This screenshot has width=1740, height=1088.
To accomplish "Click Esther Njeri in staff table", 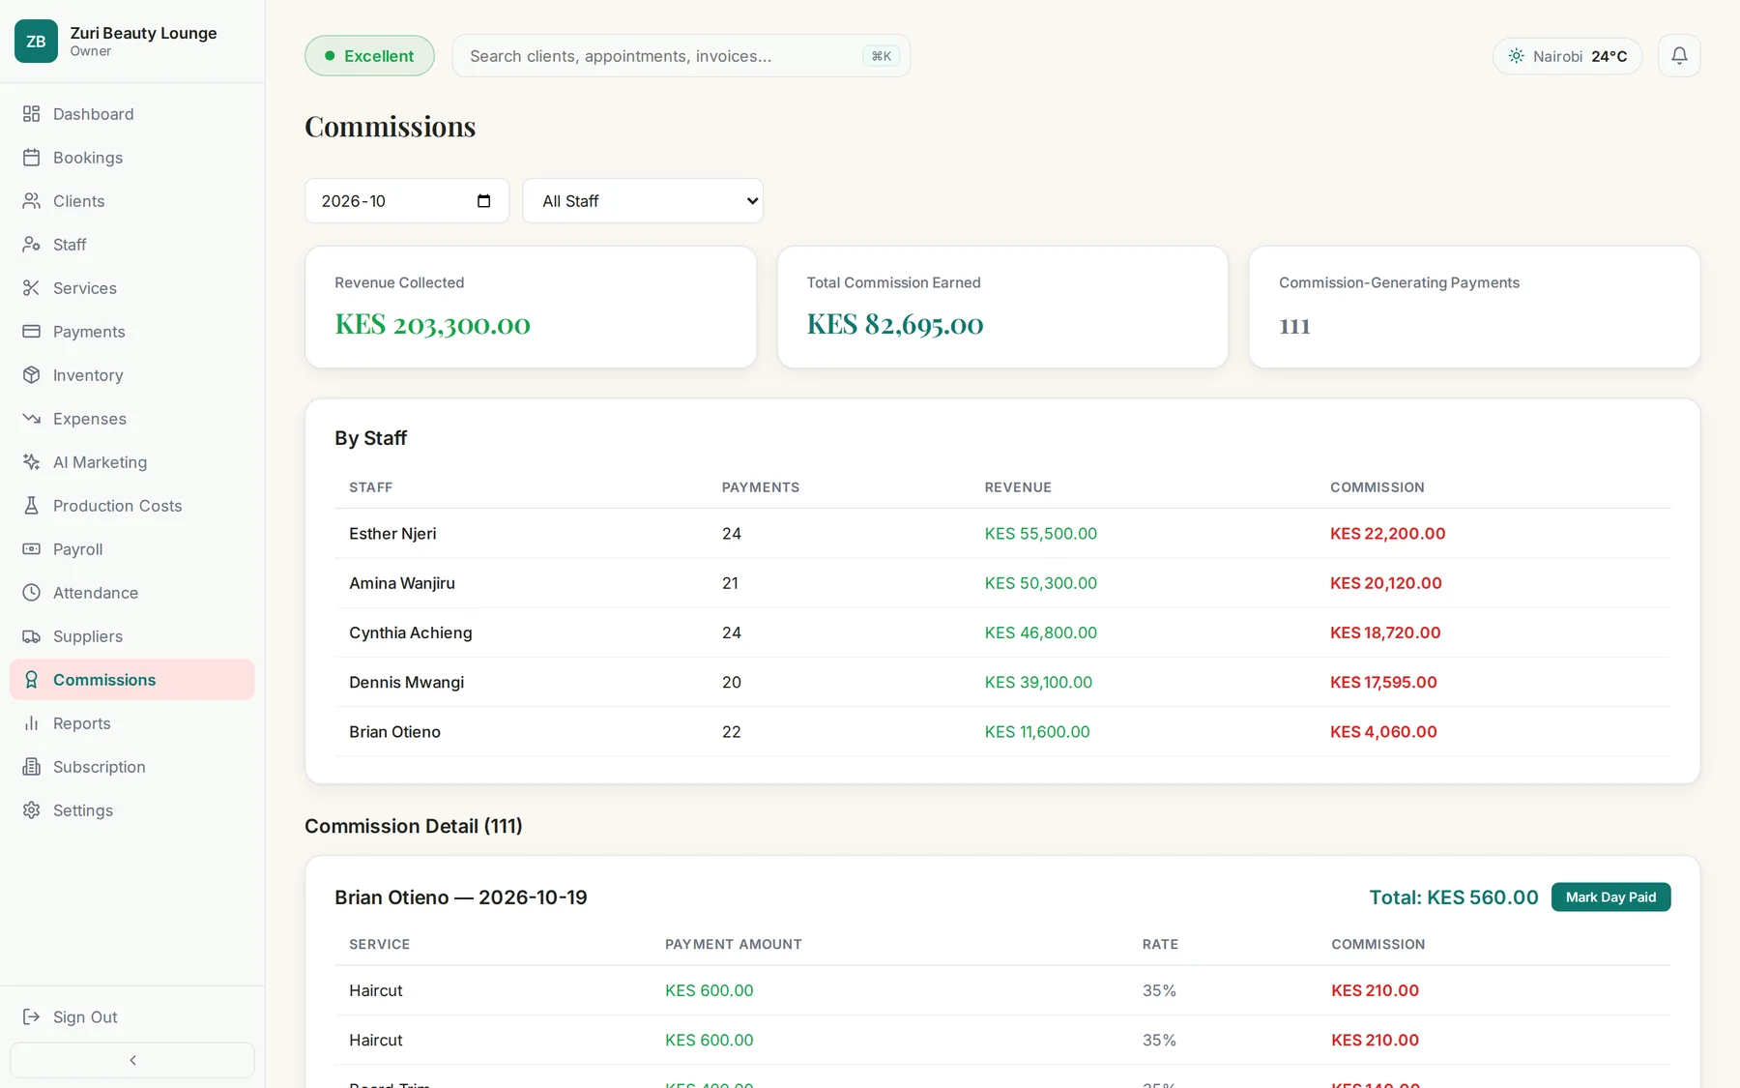I will point(392,534).
